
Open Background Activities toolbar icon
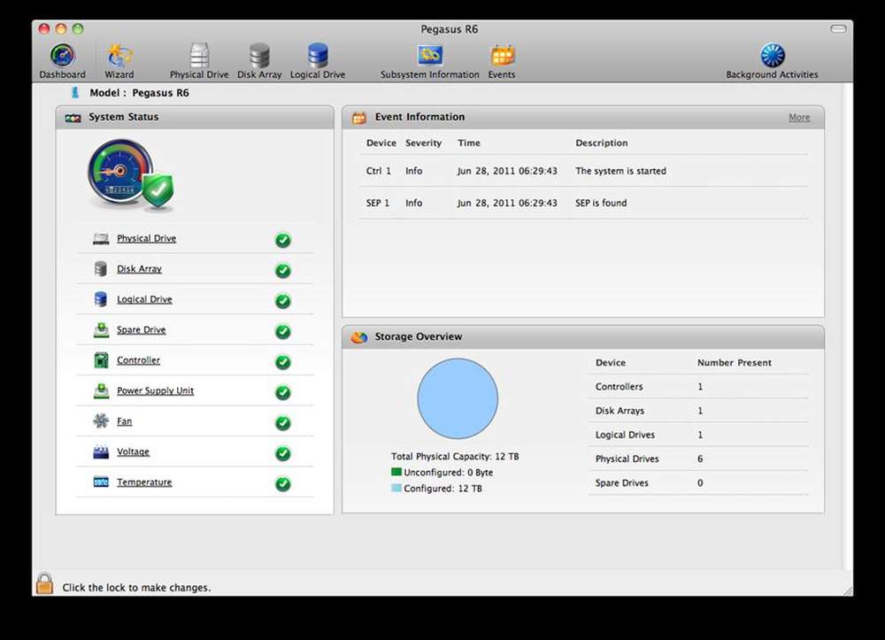[772, 56]
